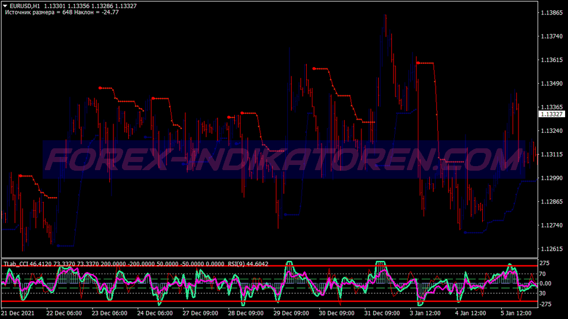
Task: Click the 27 Dec 09:00 time label
Action: tap(200, 313)
